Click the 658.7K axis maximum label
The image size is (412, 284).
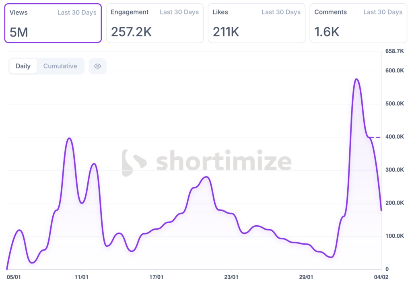[394, 51]
